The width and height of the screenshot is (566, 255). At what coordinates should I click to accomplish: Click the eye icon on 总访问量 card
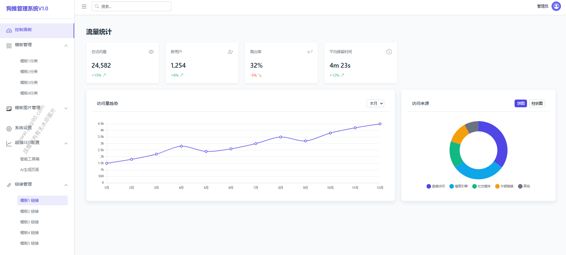click(x=151, y=52)
